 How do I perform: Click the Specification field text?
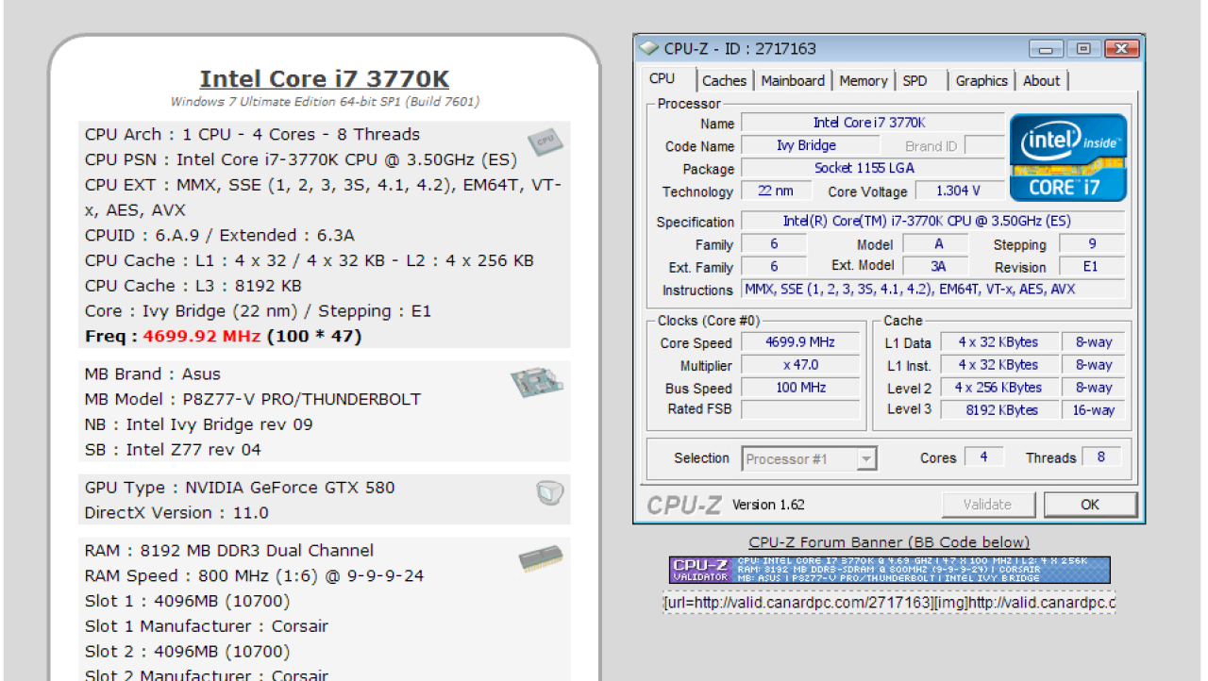pyautogui.click(x=933, y=222)
